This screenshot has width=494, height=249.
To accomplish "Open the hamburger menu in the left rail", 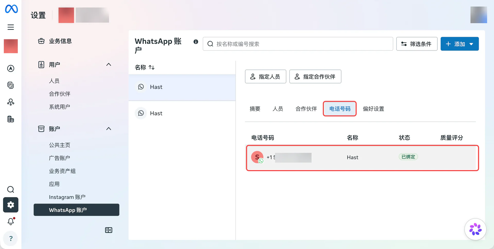I will (x=11, y=27).
